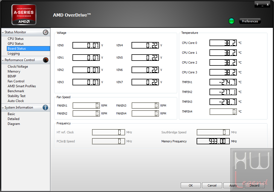This screenshot has height=192, width=274.
Task: Click the PCIe Speed field
Action: tap(108, 141)
